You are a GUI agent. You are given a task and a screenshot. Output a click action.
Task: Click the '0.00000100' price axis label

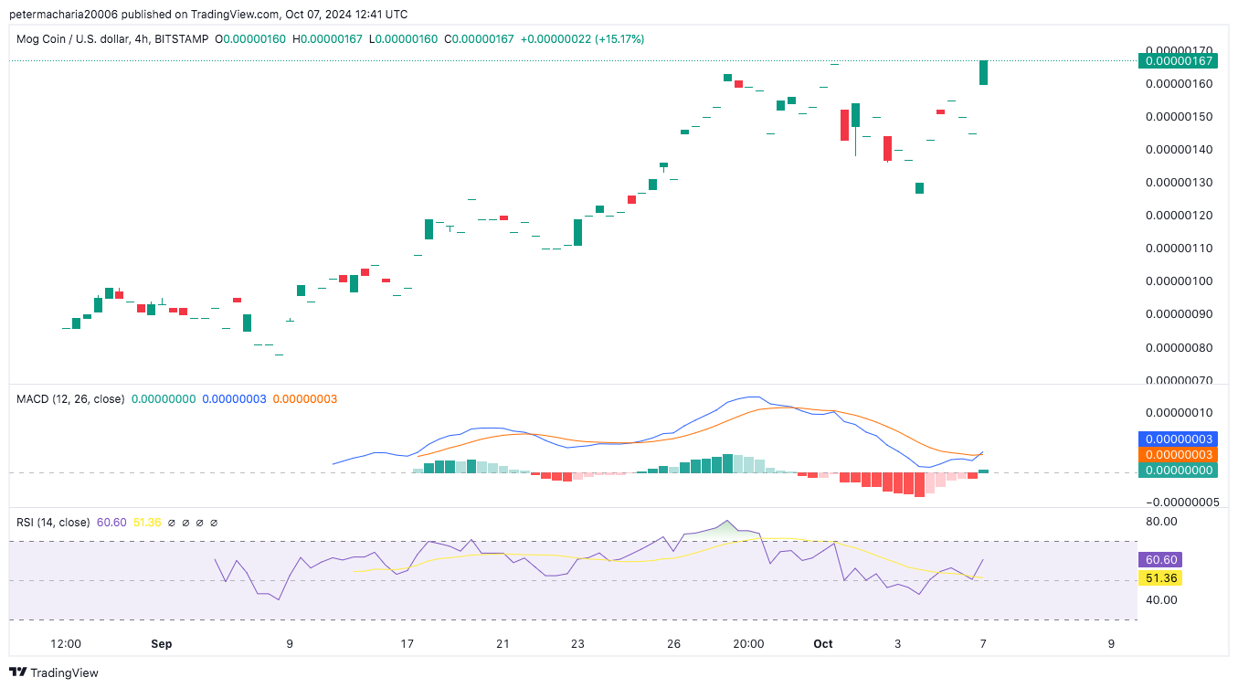coord(1178,281)
